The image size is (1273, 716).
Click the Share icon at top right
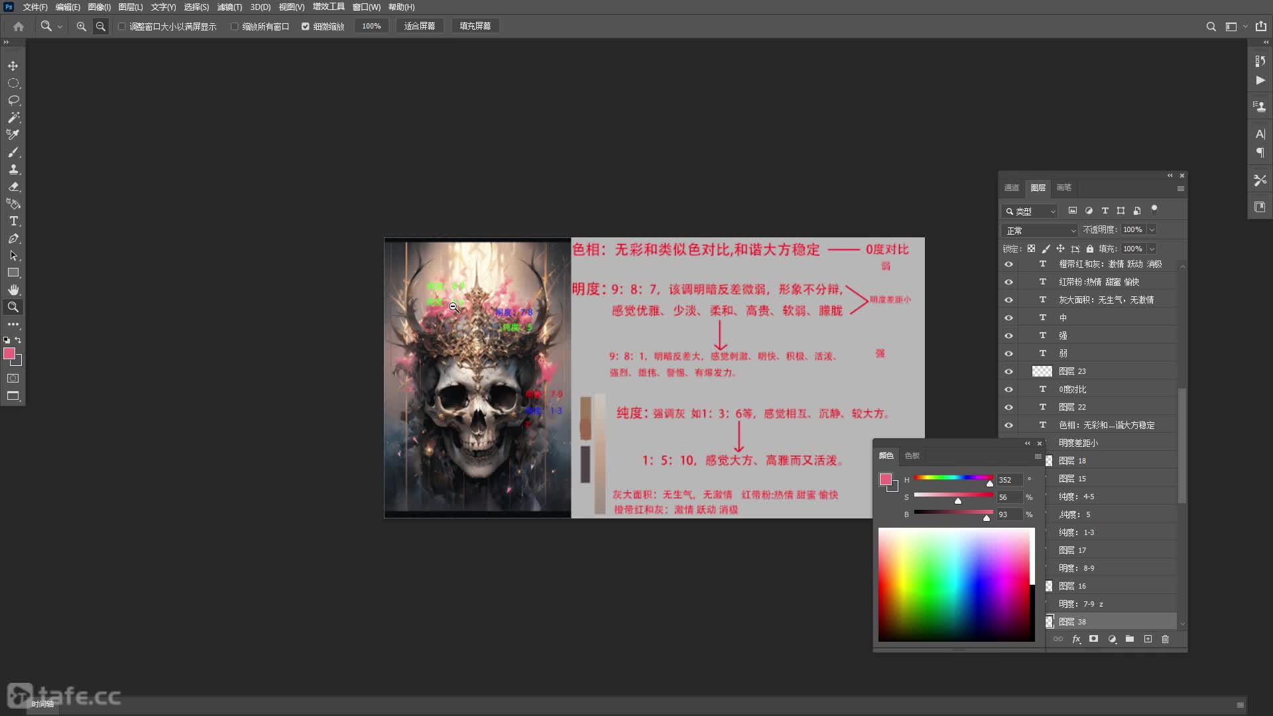[1260, 27]
